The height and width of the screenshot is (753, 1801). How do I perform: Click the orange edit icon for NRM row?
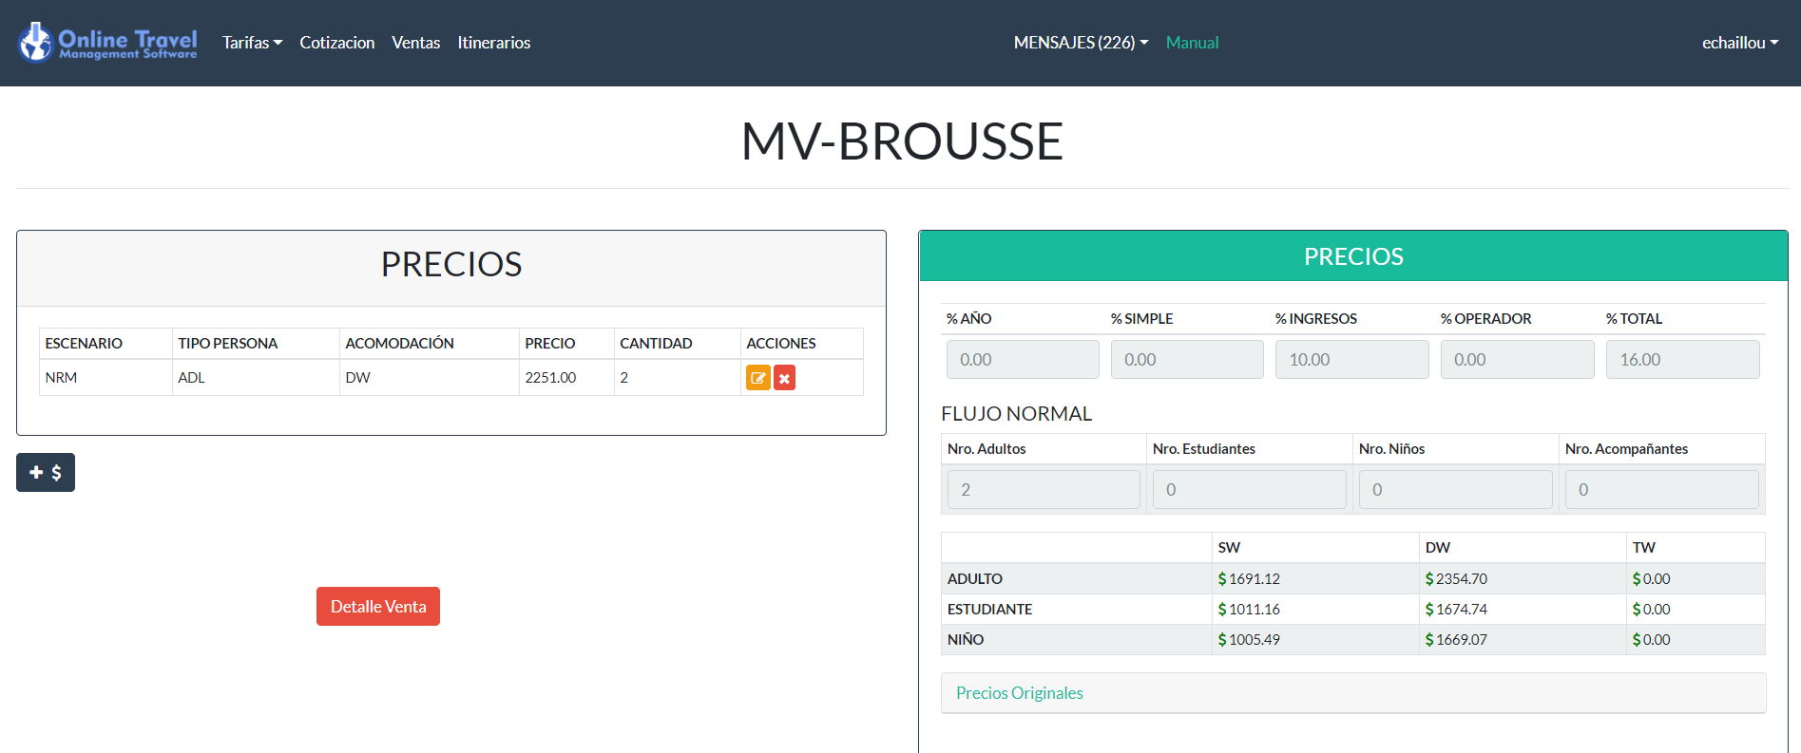[x=757, y=378]
